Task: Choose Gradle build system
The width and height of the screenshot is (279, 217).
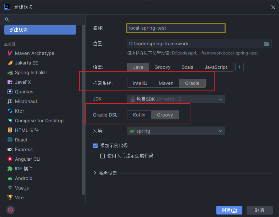Action: tap(192, 83)
